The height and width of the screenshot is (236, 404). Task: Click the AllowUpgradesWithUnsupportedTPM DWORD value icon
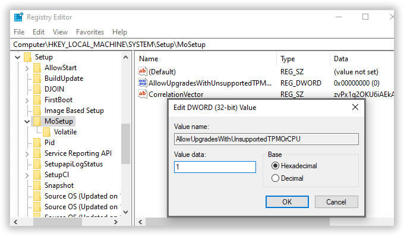point(142,83)
